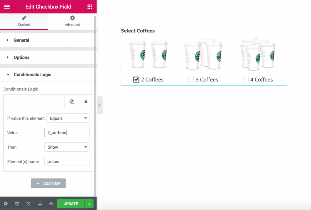
Task: Preview changes using the eye icon
Action: (51, 203)
